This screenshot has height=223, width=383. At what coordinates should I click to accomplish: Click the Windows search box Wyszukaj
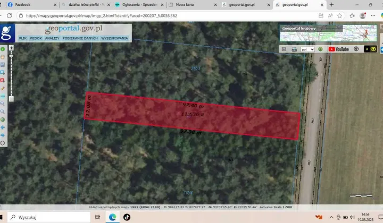[49, 217]
